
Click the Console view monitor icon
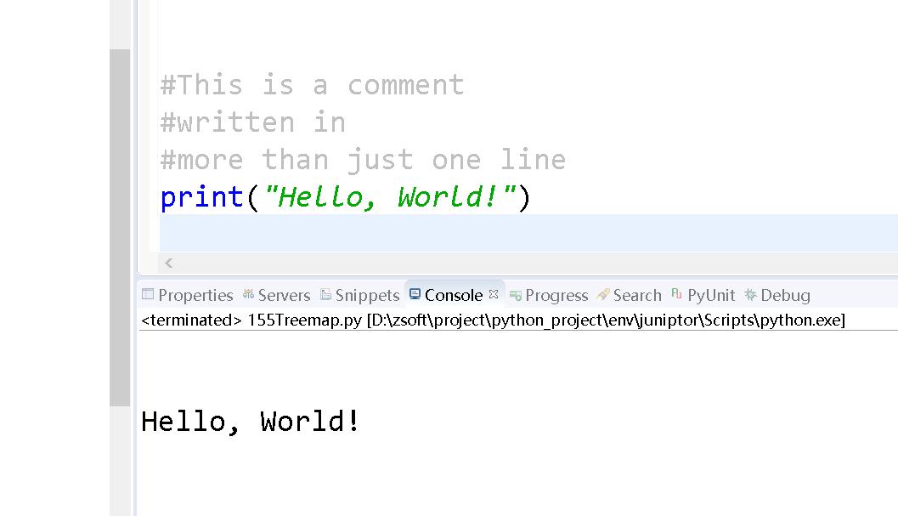click(x=415, y=295)
